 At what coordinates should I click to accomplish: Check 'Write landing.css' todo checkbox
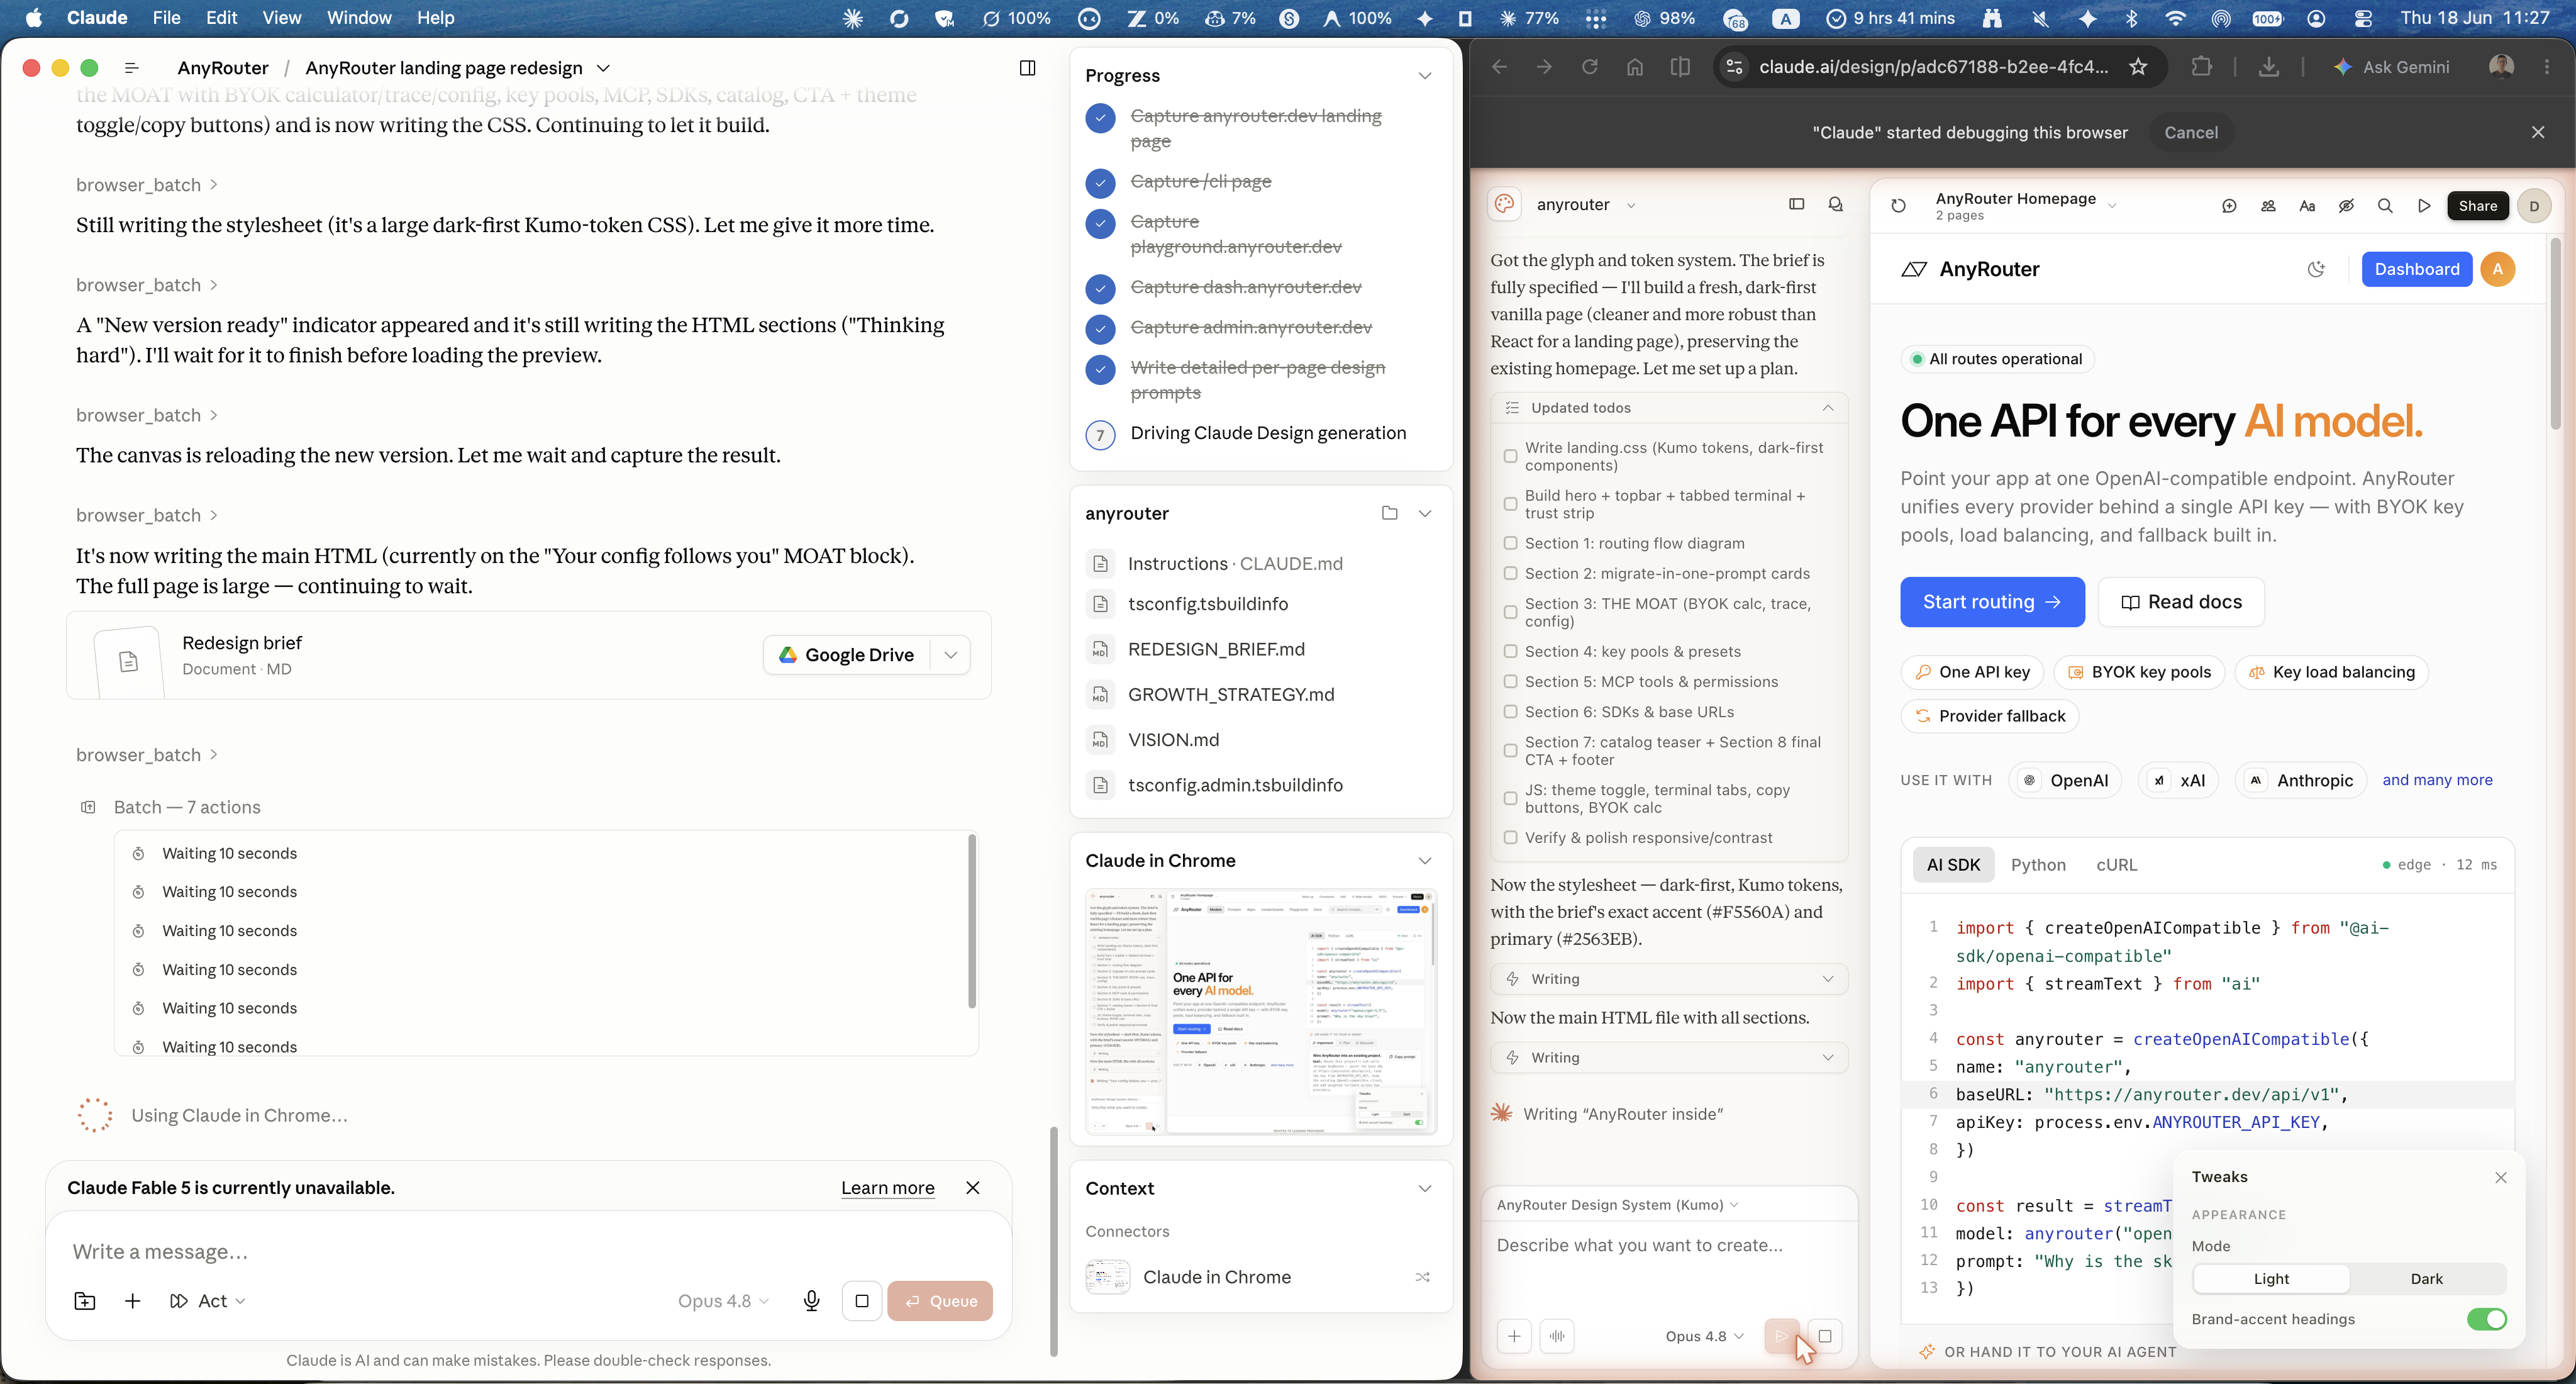click(1510, 457)
